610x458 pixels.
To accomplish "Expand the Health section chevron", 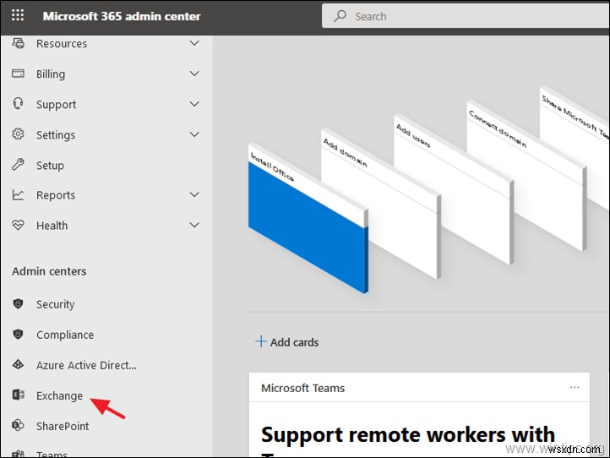I will click(x=194, y=226).
